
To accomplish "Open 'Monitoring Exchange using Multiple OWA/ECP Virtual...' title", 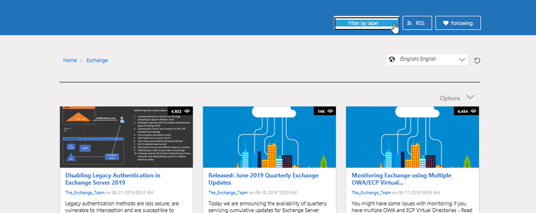I will pyautogui.click(x=401, y=179).
